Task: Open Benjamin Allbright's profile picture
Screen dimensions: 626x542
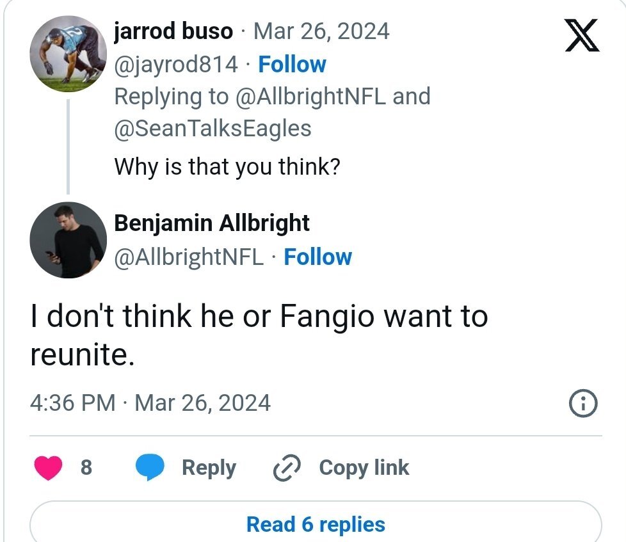Action: 68,240
